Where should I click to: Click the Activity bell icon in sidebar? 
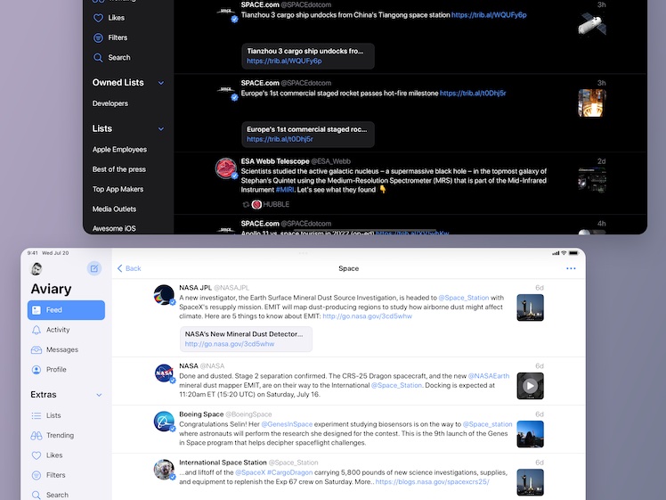(37, 330)
